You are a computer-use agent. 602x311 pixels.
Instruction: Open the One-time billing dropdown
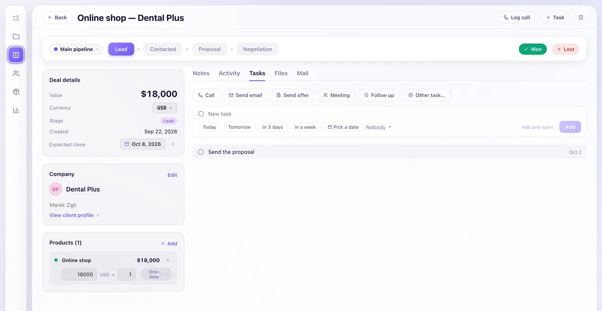[x=156, y=274]
